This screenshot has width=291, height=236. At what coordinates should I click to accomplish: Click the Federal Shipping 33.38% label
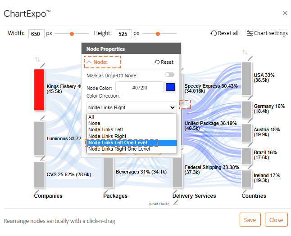[x=212, y=169]
